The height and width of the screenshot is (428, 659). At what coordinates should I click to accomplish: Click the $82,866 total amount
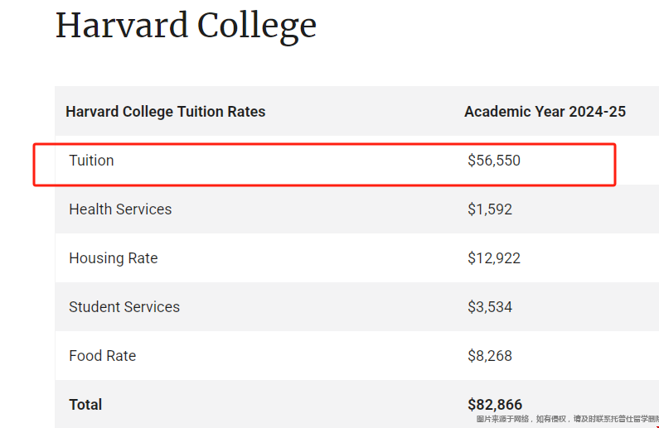495,405
